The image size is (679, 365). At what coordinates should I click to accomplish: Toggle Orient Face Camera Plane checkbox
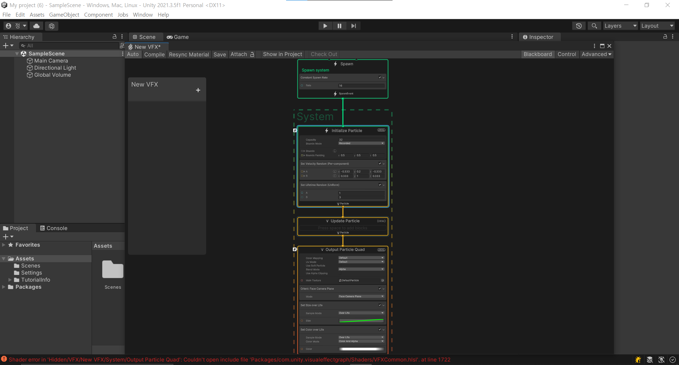pyautogui.click(x=380, y=289)
